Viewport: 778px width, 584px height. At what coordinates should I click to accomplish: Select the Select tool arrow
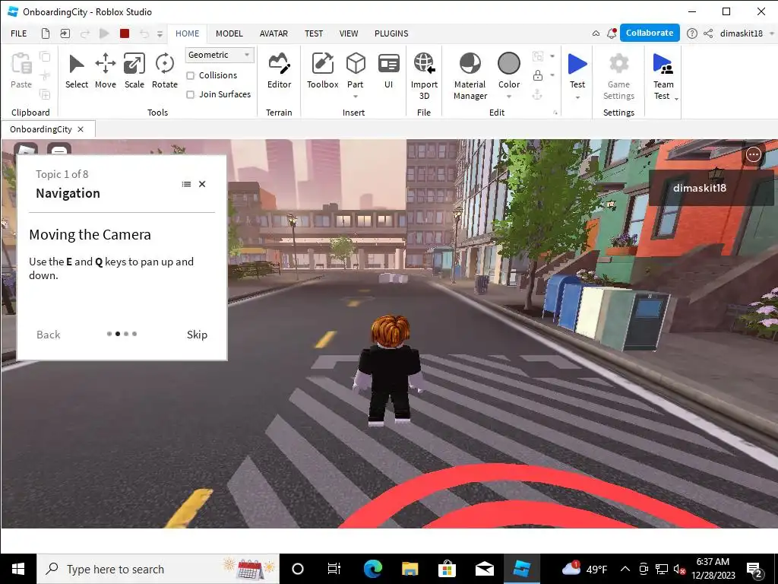point(77,71)
